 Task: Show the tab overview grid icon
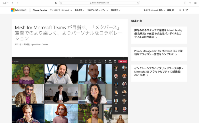(195, 3)
